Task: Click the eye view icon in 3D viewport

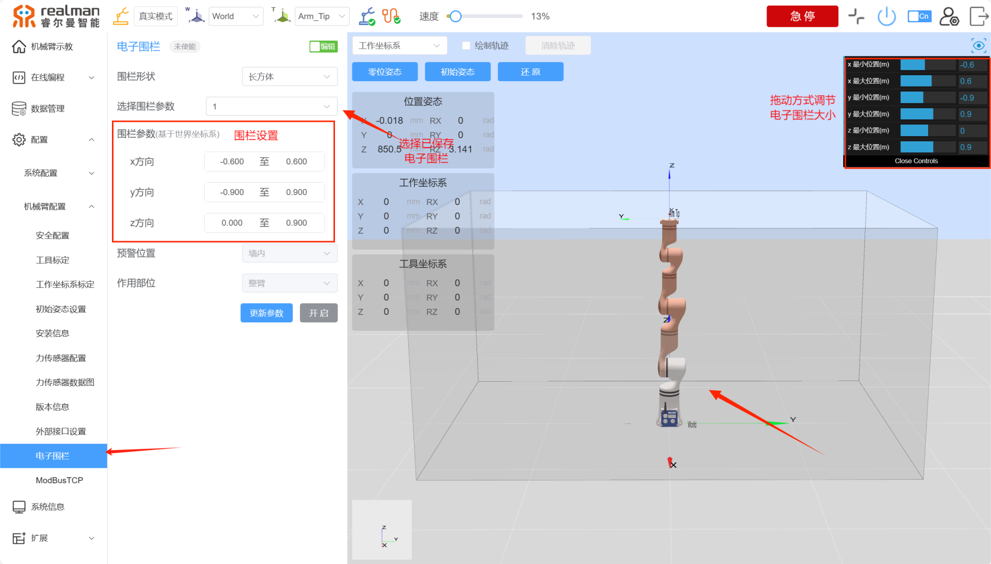Action: tap(979, 46)
